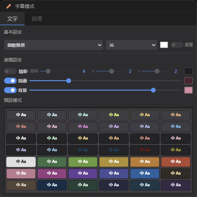The image size is (197, 197).
Task: Click the shadow X offset slider handle
Action: (111, 71)
